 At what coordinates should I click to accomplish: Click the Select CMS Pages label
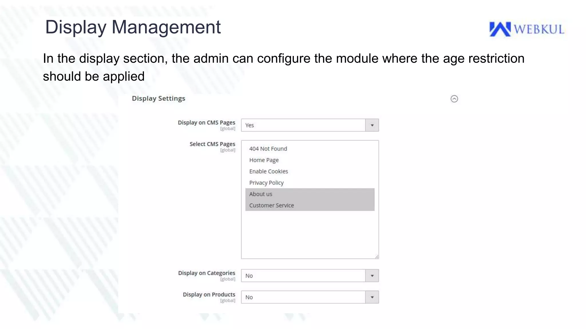click(x=212, y=144)
